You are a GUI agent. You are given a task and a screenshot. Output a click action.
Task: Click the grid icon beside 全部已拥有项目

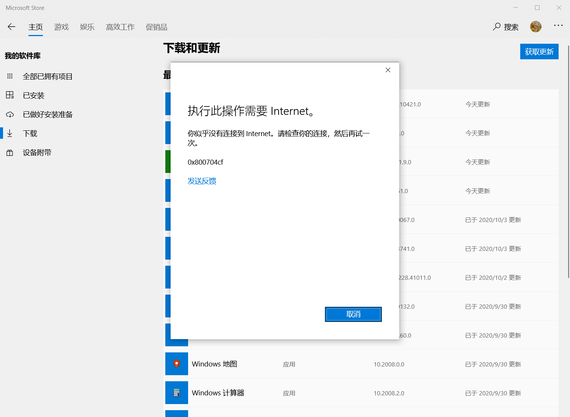pyautogui.click(x=10, y=76)
